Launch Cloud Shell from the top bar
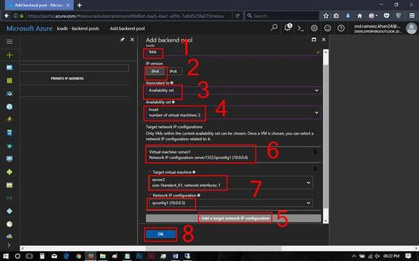The width and height of the screenshot is (419, 261). 301,28
